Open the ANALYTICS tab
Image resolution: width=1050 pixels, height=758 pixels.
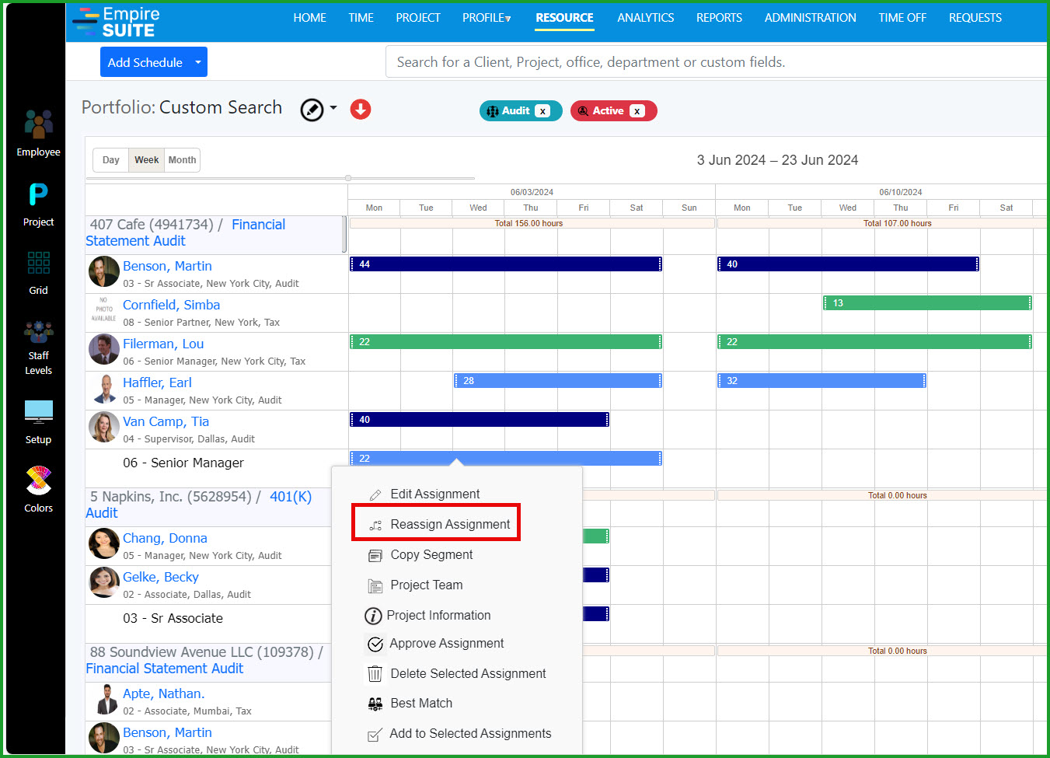pyautogui.click(x=645, y=18)
